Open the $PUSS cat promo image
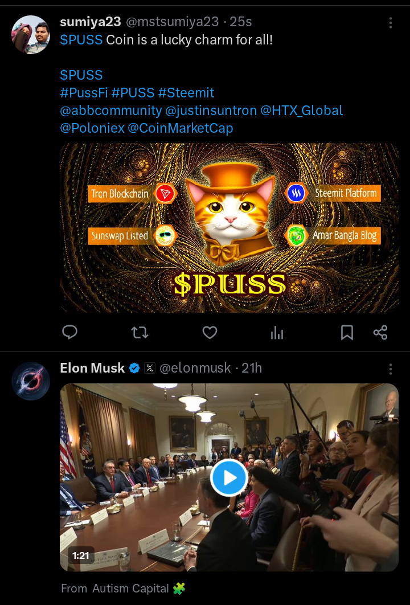Image resolution: width=410 pixels, height=605 pixels. pos(229,228)
